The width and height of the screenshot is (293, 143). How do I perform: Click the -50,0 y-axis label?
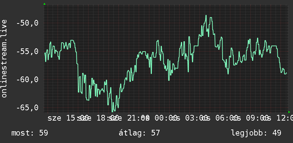(x=27, y=23)
